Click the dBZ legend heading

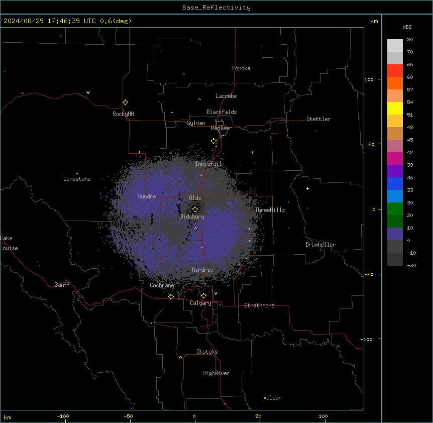tap(407, 27)
